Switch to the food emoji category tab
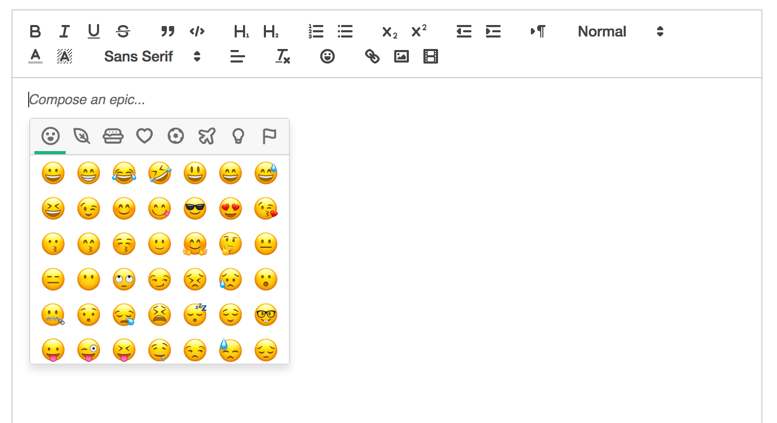Image resolution: width=777 pixels, height=423 pixels. 113,136
